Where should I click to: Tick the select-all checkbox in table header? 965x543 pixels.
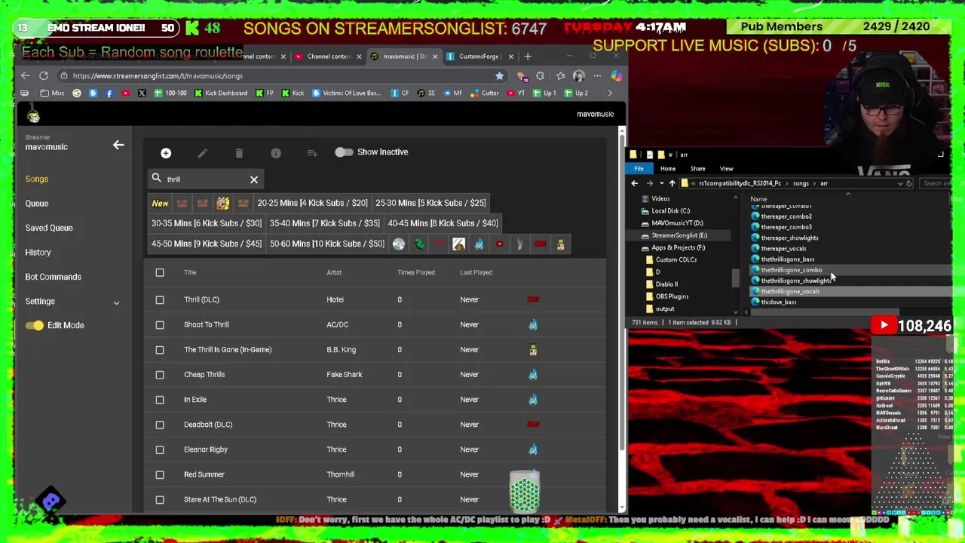[160, 272]
